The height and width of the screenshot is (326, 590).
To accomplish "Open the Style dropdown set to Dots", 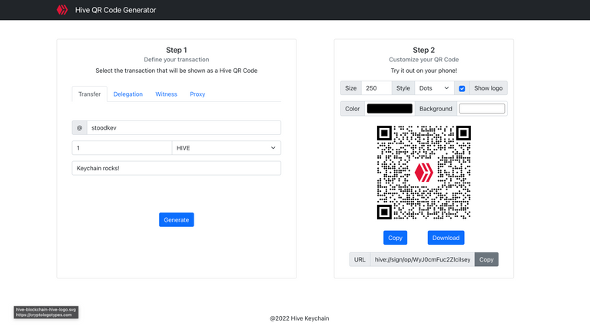I will (x=434, y=88).
